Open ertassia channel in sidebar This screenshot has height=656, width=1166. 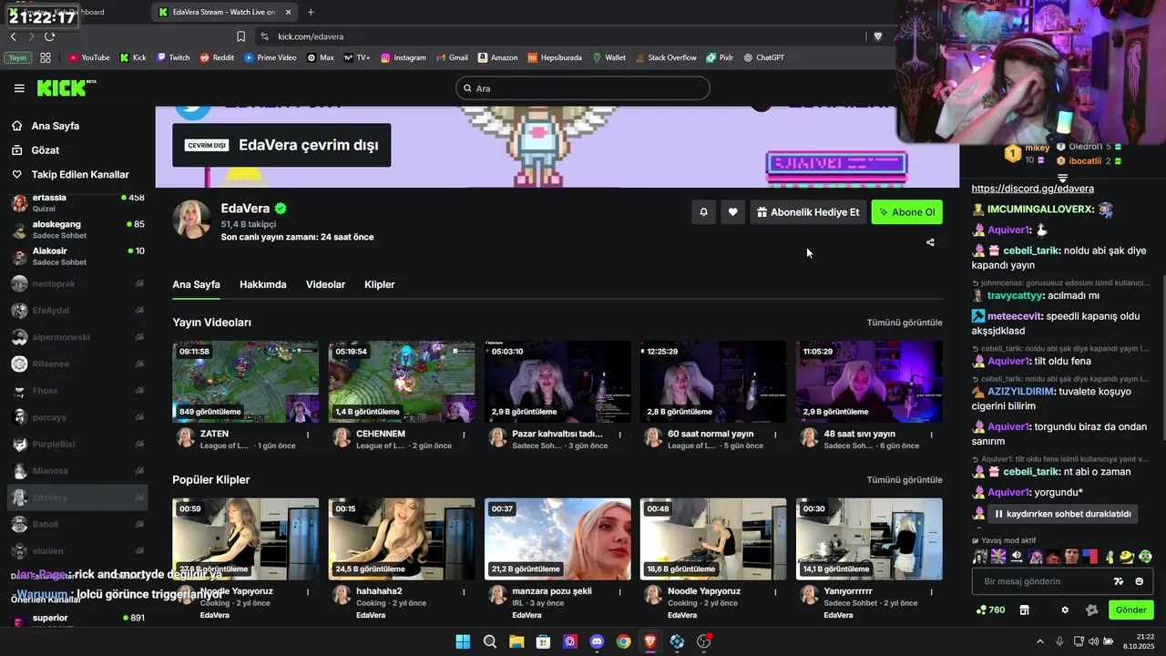tap(77, 202)
